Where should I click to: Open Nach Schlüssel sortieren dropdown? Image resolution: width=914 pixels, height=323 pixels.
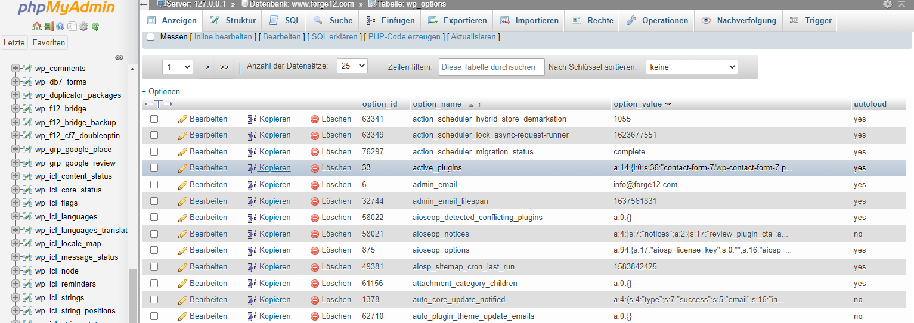692,67
